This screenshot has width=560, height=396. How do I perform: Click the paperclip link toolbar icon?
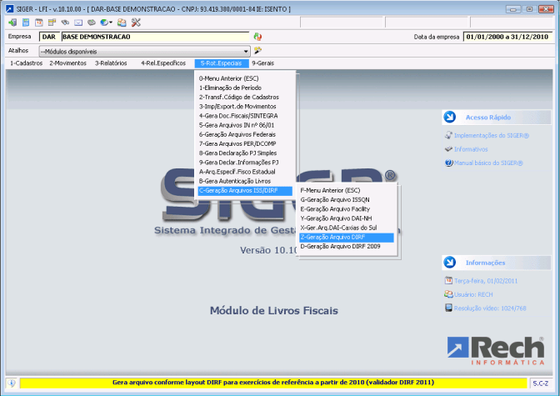point(92,23)
